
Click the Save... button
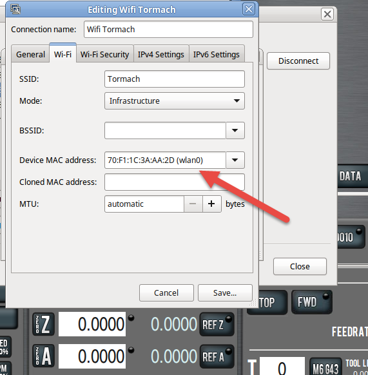click(x=225, y=293)
